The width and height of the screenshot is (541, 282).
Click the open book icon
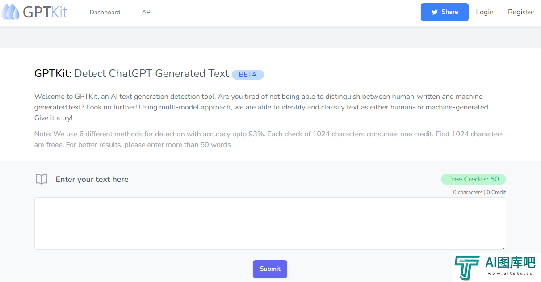pyautogui.click(x=42, y=179)
